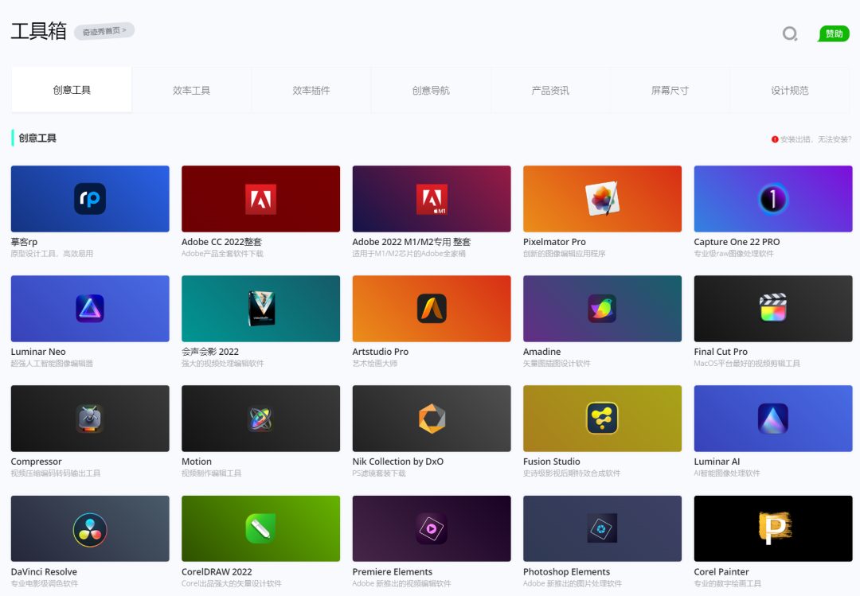Click the search magnifier icon

pos(790,33)
